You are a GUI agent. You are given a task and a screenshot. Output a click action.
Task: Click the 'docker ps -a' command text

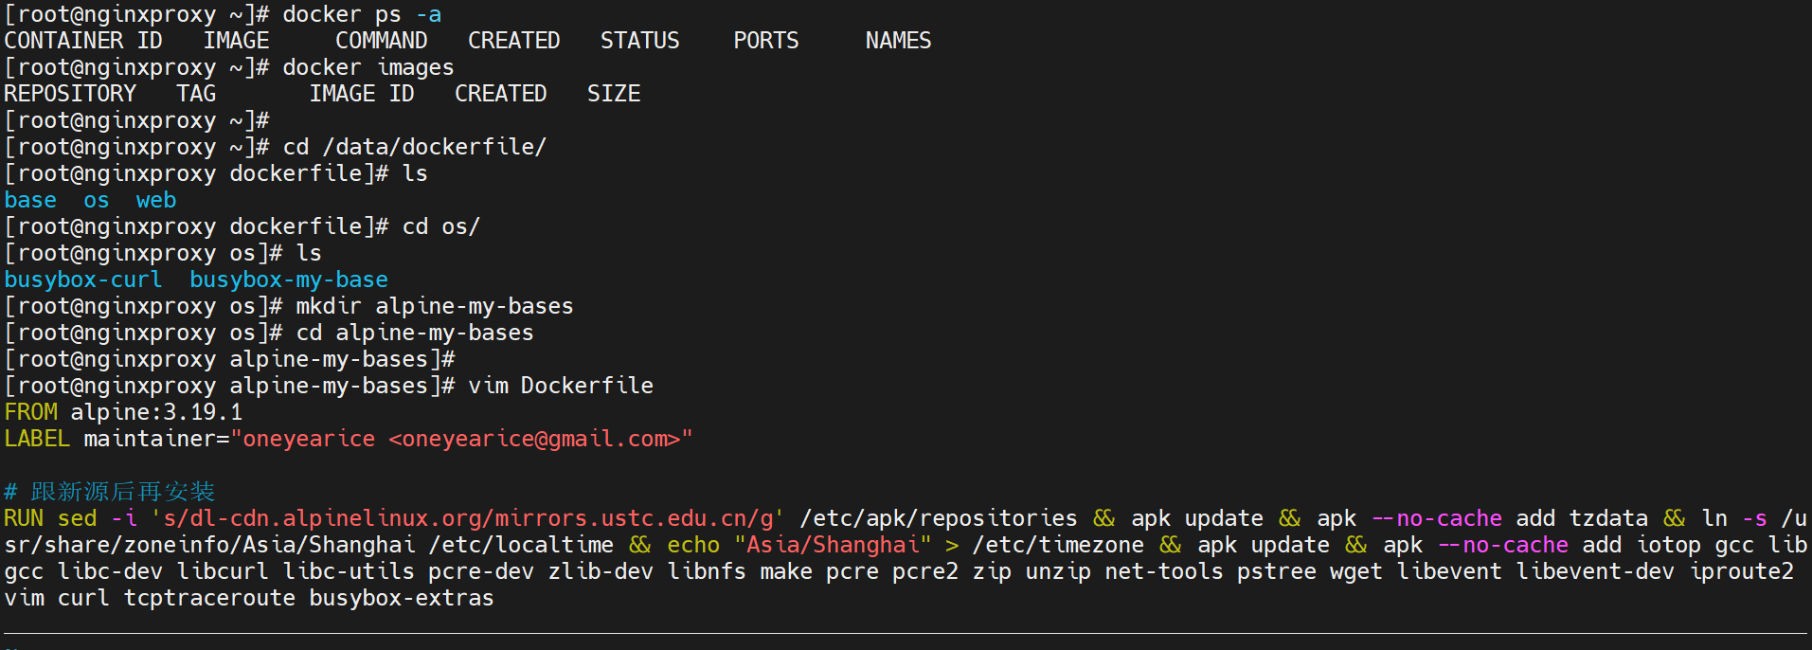pos(362,14)
